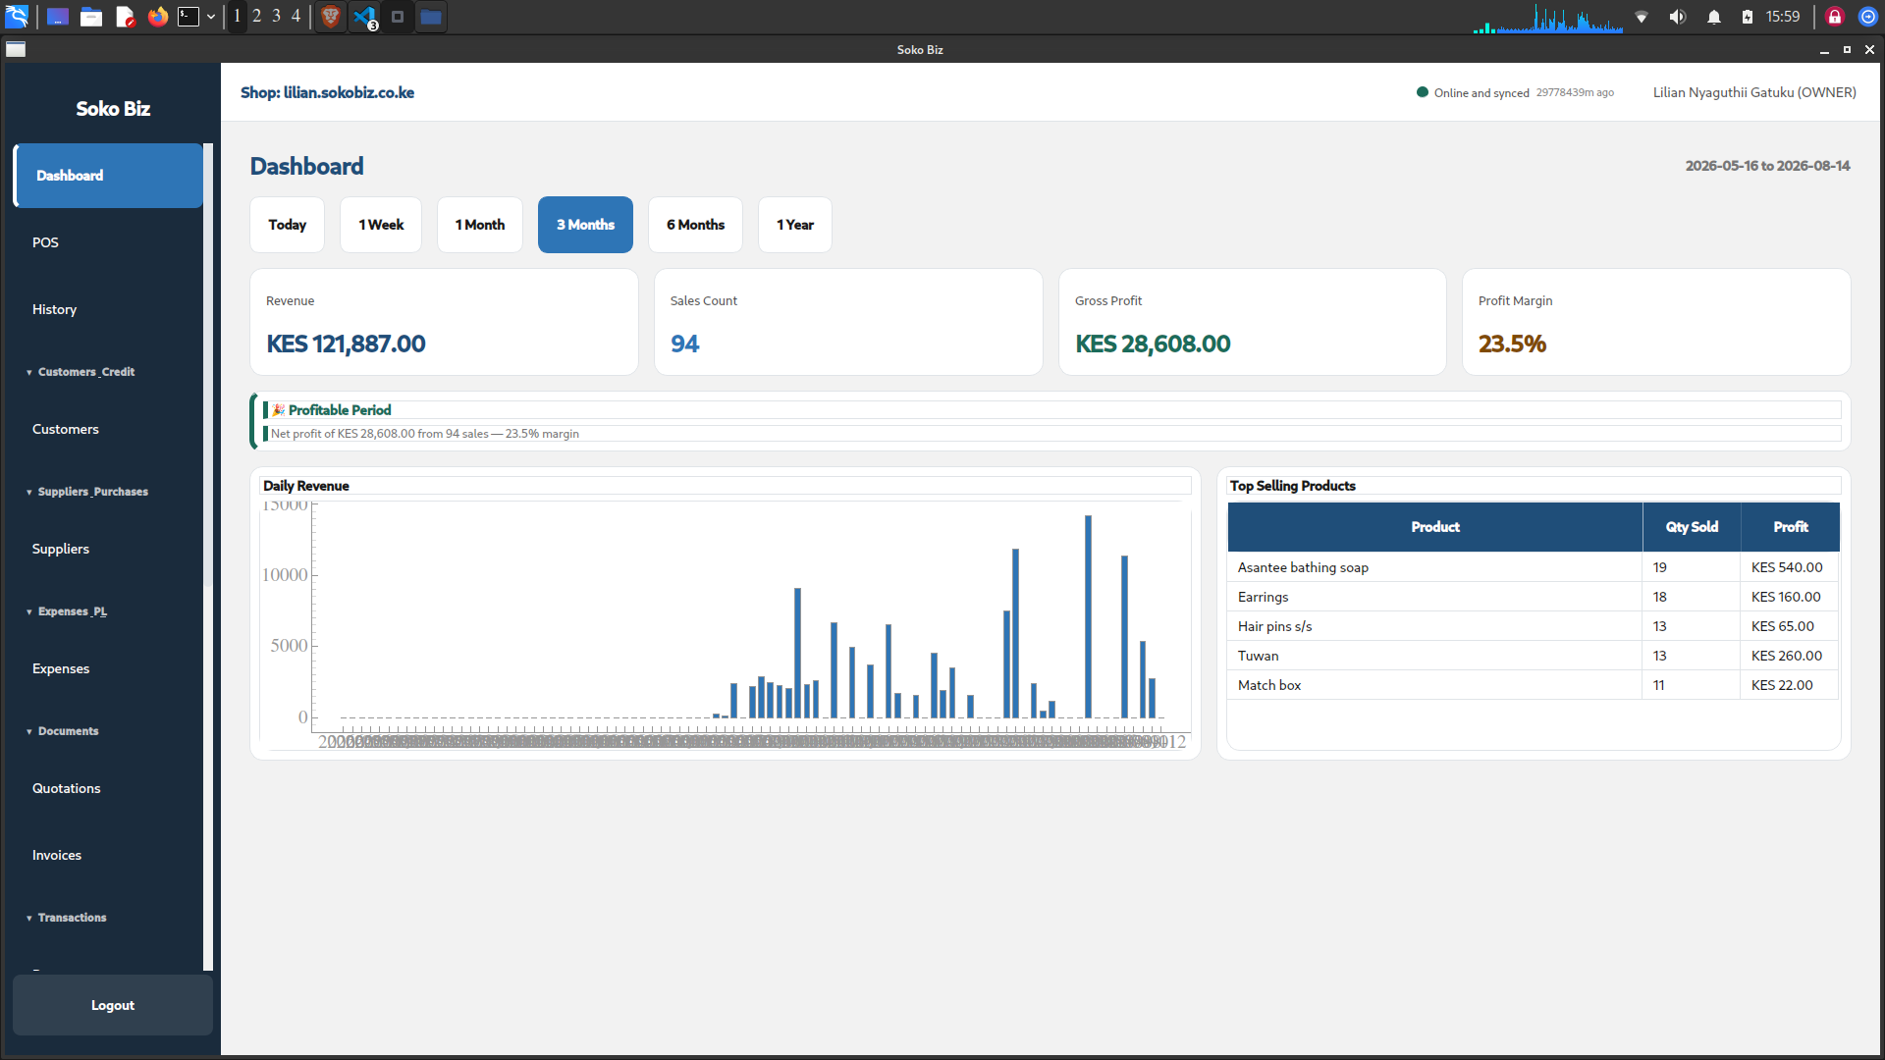Collapse the Documents sidebar group
The image size is (1885, 1060).
tap(68, 731)
